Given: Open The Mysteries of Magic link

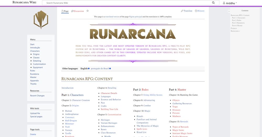Looking at the screenshot, I should pos(148,126).
